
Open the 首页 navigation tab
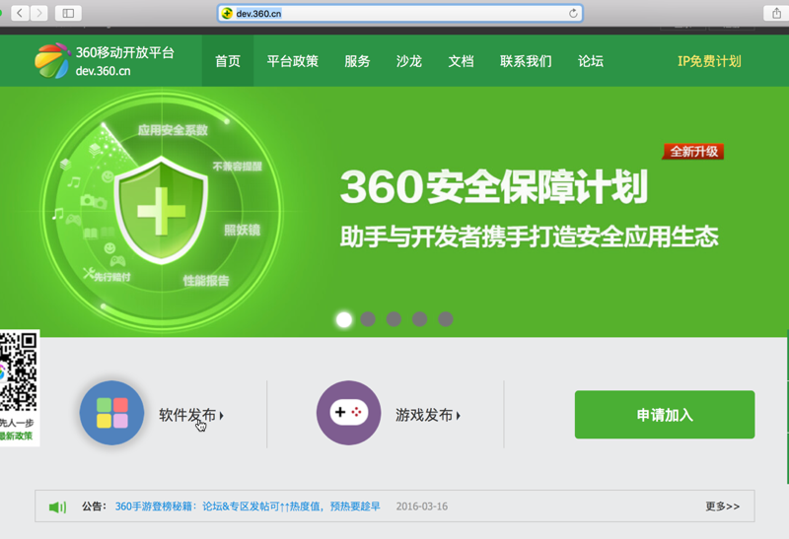coord(228,61)
